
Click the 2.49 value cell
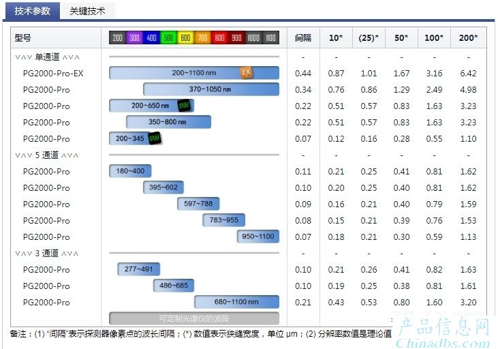[434, 89]
